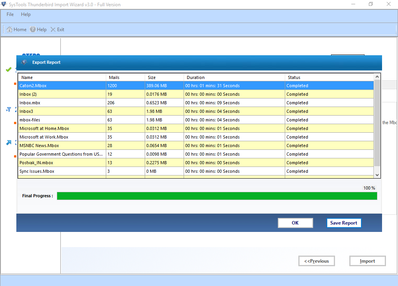
Task: Click the 28 mails cell
Action: pos(125,146)
